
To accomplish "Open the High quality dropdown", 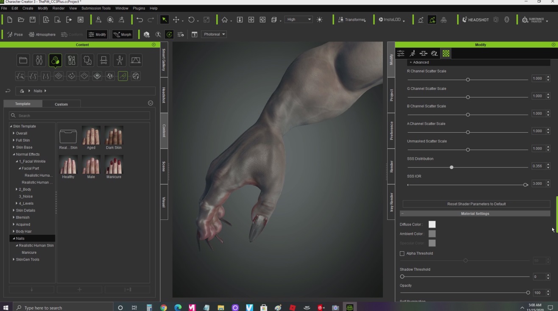I will pyautogui.click(x=299, y=19).
